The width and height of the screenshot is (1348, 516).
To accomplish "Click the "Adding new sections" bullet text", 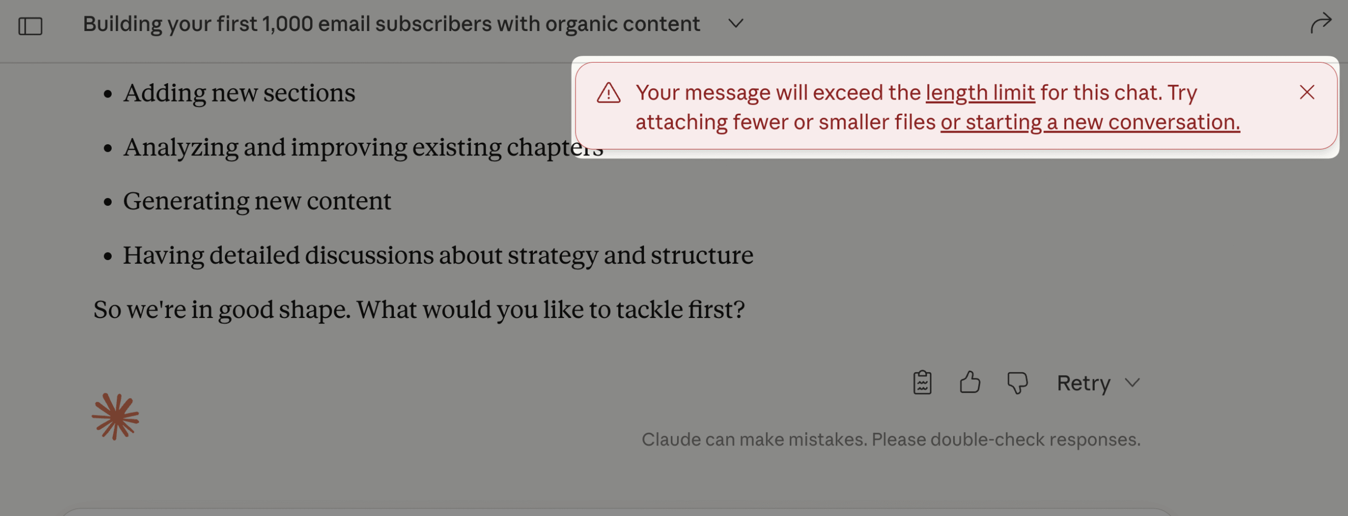I will click(239, 93).
